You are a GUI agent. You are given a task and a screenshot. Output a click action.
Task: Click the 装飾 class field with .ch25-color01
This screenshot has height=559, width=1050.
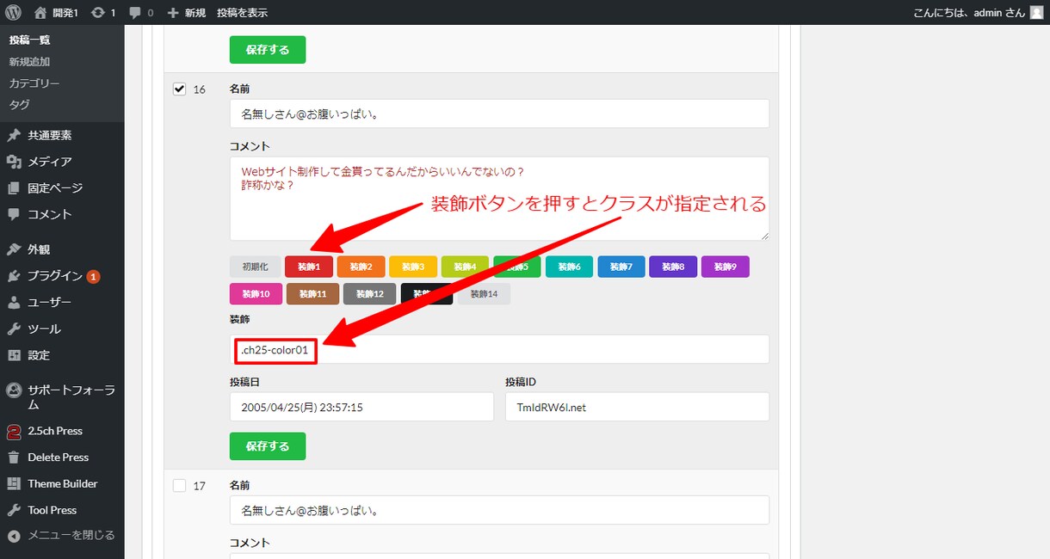499,349
